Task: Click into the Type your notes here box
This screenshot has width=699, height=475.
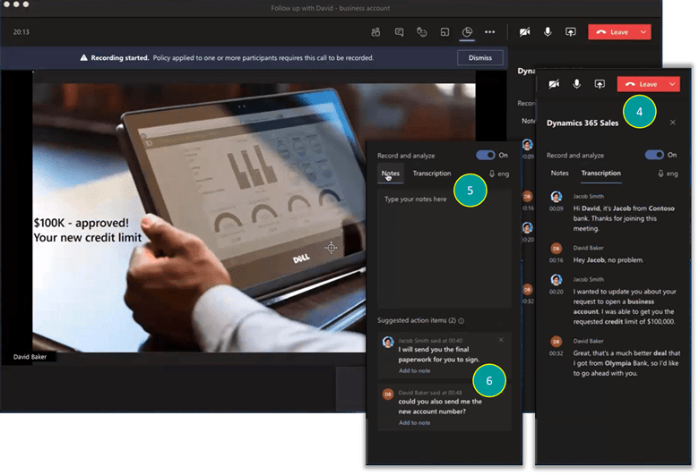Action: 444,249
